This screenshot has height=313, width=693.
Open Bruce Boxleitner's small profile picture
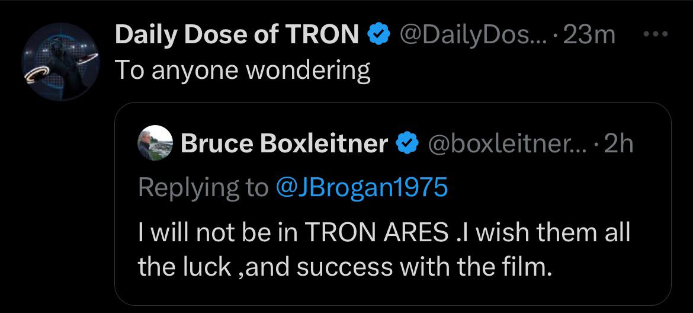tap(155, 143)
